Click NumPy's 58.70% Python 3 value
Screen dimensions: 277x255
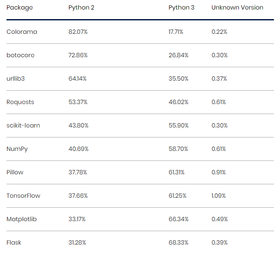pyautogui.click(x=178, y=149)
